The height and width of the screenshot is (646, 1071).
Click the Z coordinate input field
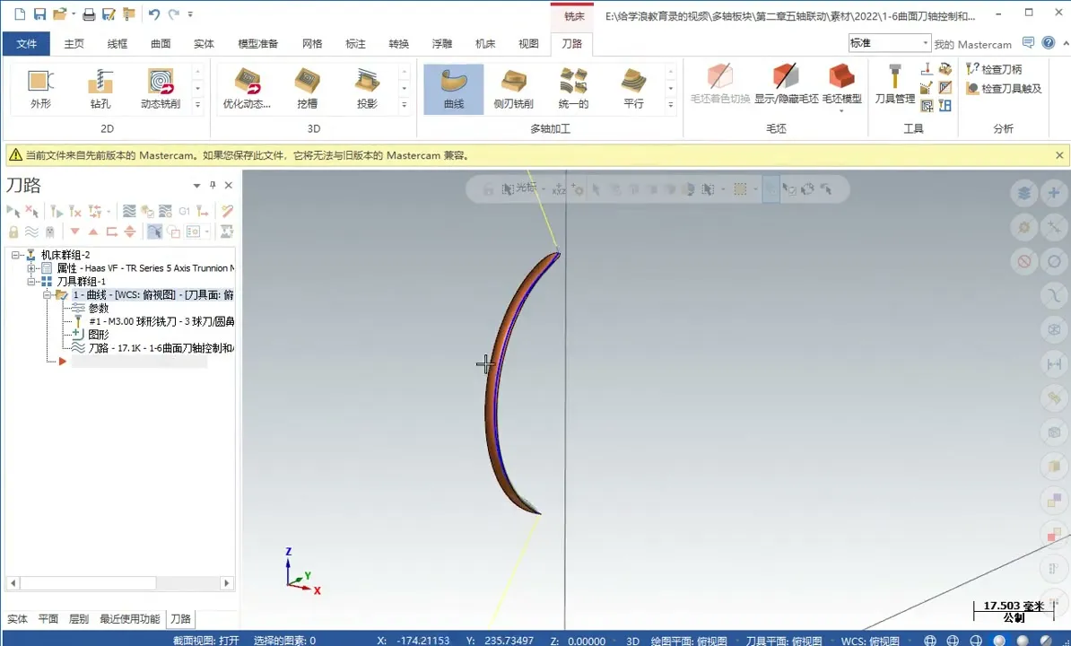[588, 640]
